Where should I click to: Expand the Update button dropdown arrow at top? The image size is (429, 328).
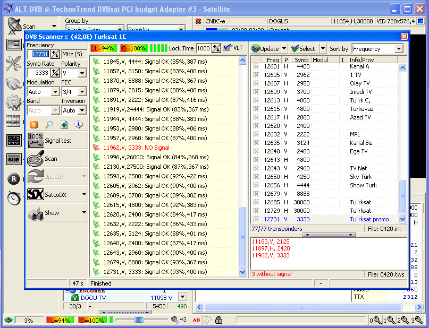pyautogui.click(x=284, y=48)
